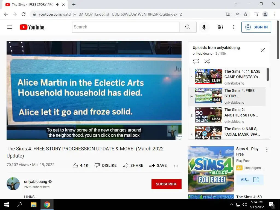Open the playlist title Uploads from onlyabidoang

click(x=216, y=48)
